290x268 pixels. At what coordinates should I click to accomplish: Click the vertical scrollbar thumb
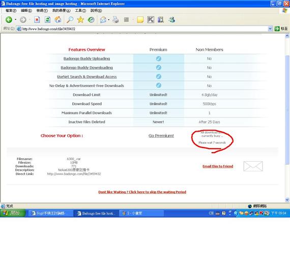[x=287, y=110]
